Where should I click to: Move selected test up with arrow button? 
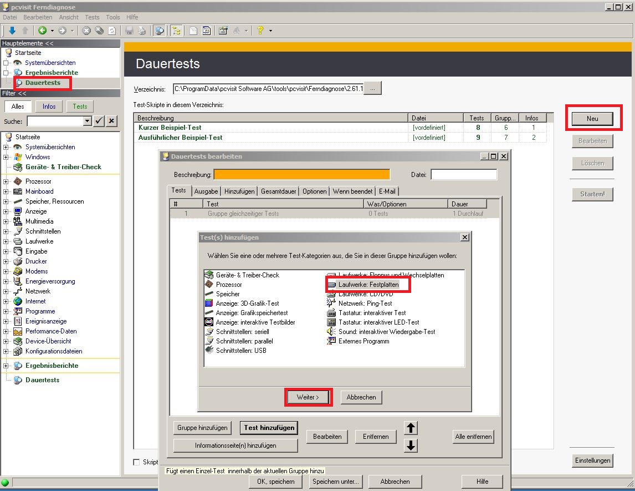(x=411, y=428)
